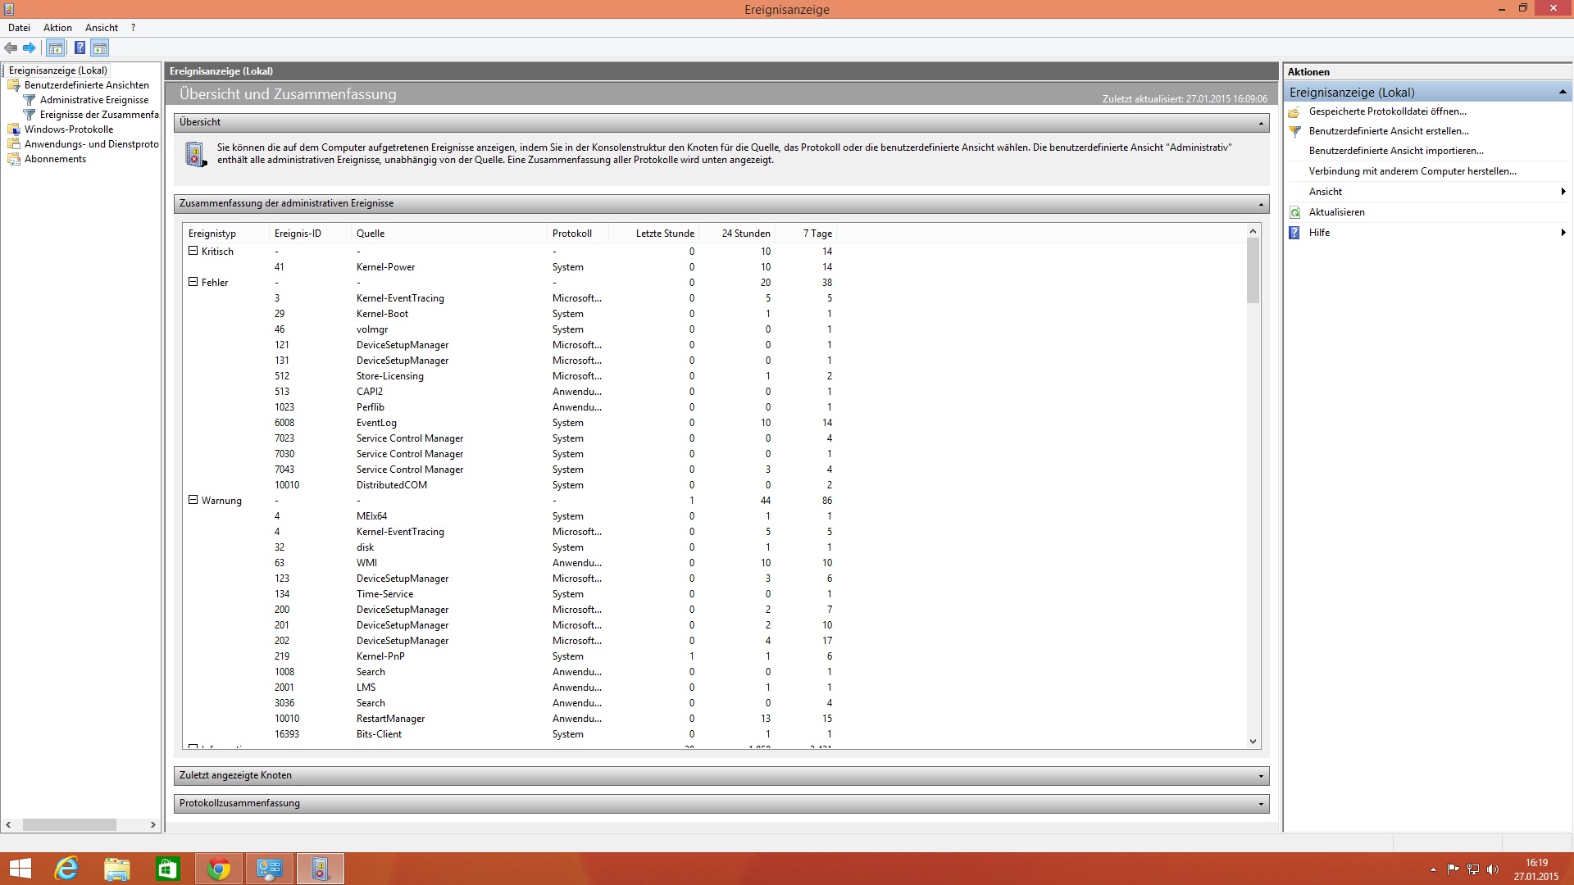This screenshot has height=885, width=1574.
Task: Open the ? help menu
Action: click(133, 28)
